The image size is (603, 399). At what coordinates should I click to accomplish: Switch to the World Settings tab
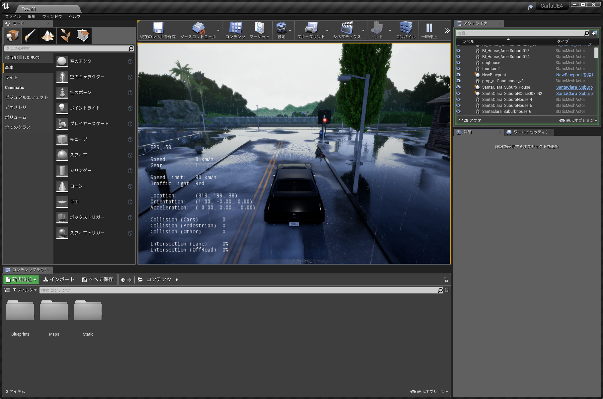pos(529,132)
